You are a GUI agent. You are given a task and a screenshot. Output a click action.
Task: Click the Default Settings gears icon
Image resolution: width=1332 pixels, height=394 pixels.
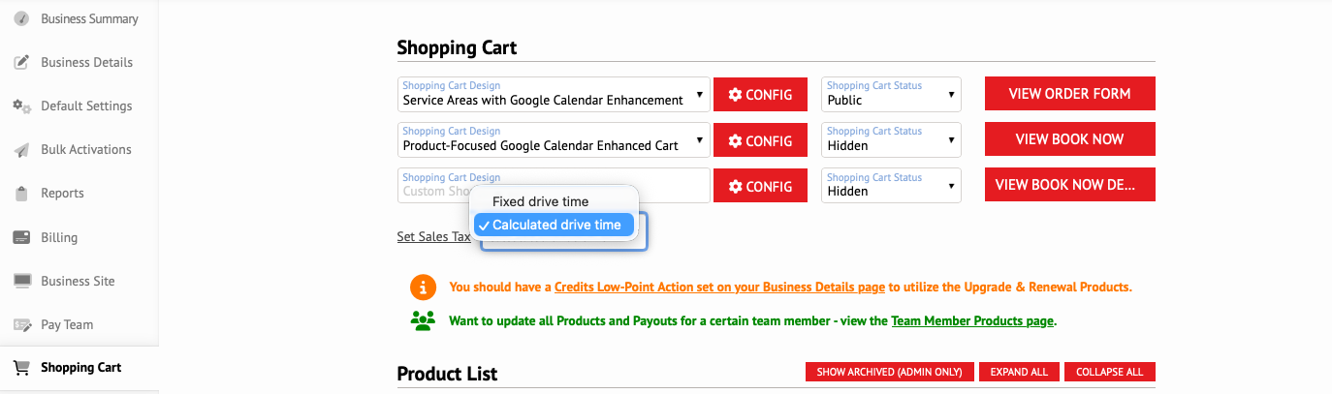click(x=21, y=106)
